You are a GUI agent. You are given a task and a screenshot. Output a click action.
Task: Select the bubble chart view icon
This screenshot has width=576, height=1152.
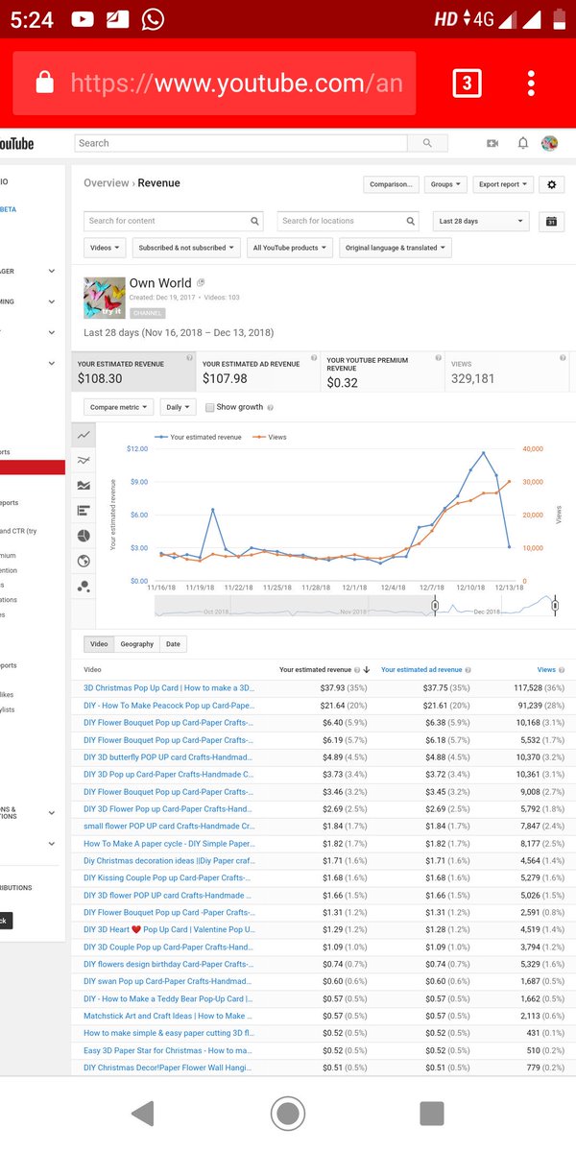click(x=84, y=586)
